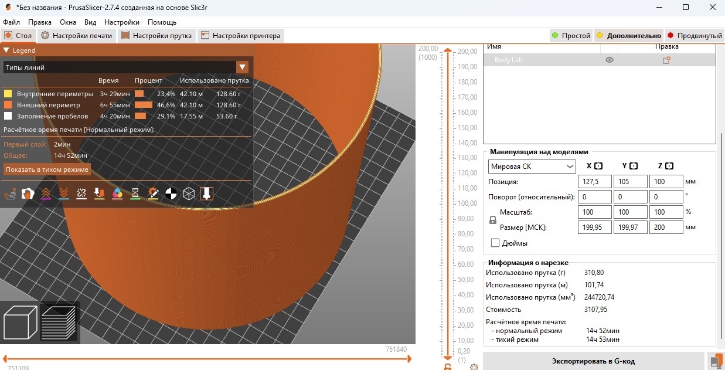Viewport: 725px width, 370px height.
Task: Click the vertical layer slider top handle
Action: [448, 52]
